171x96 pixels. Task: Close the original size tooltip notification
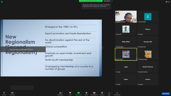click(110, 4)
